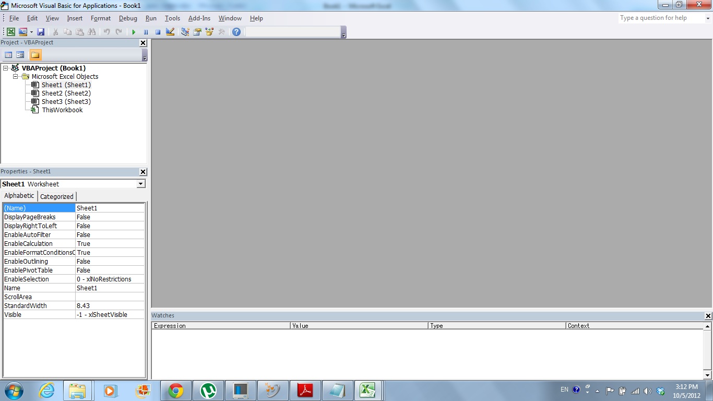Collapse the Microsoft Excel Objects folder

(x=15, y=76)
